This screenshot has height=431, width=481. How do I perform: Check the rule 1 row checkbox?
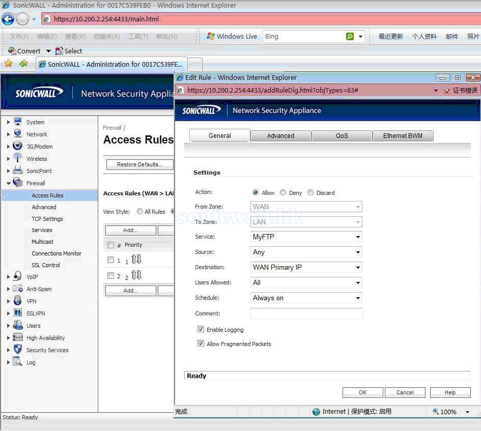coord(110,260)
